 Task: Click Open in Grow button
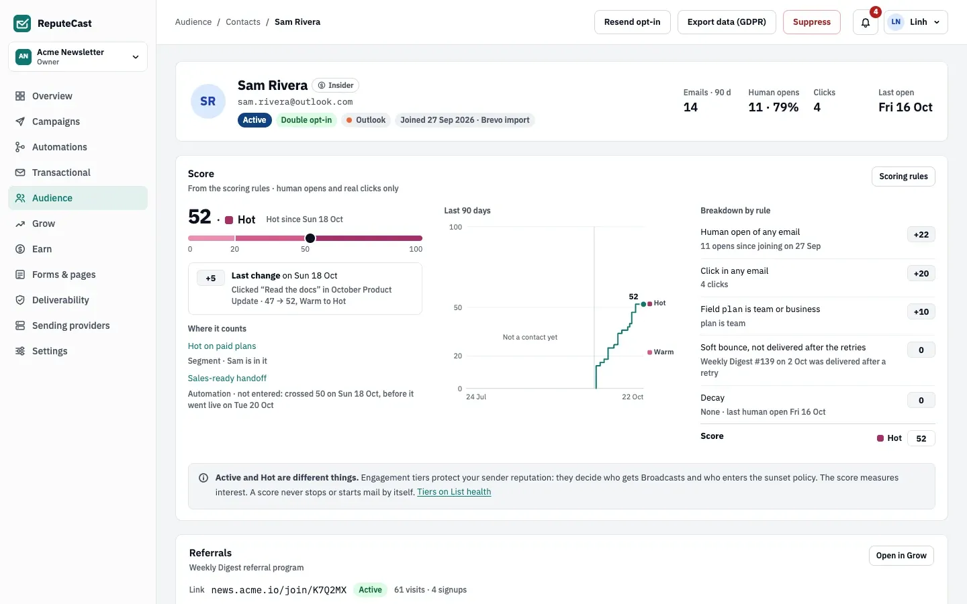901,556
